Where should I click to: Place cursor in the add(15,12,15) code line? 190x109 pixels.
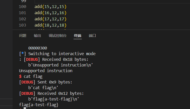click(50, 6)
